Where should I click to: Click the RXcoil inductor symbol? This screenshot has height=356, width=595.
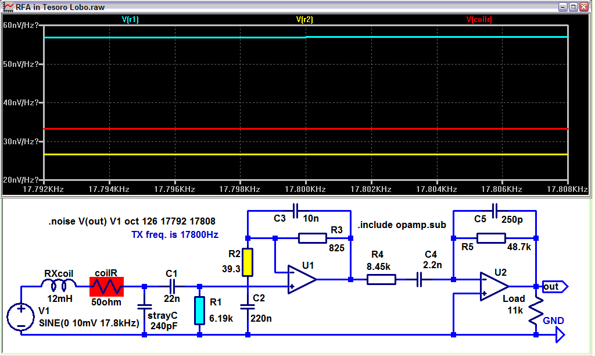(x=59, y=285)
